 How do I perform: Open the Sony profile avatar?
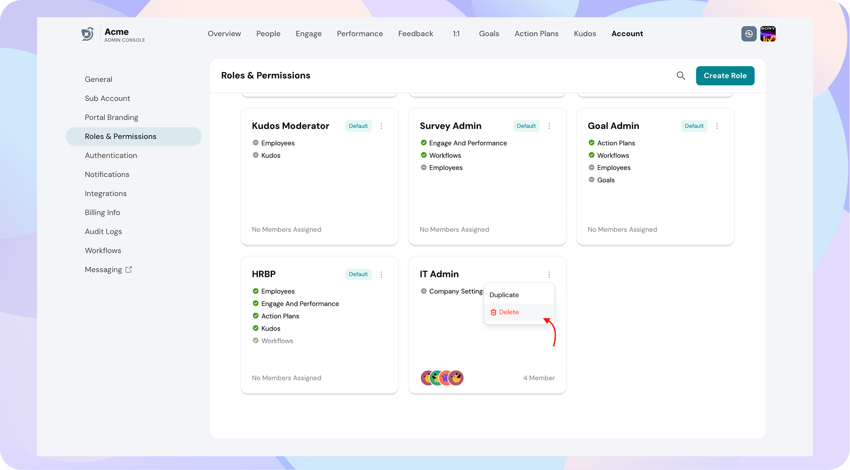(768, 34)
